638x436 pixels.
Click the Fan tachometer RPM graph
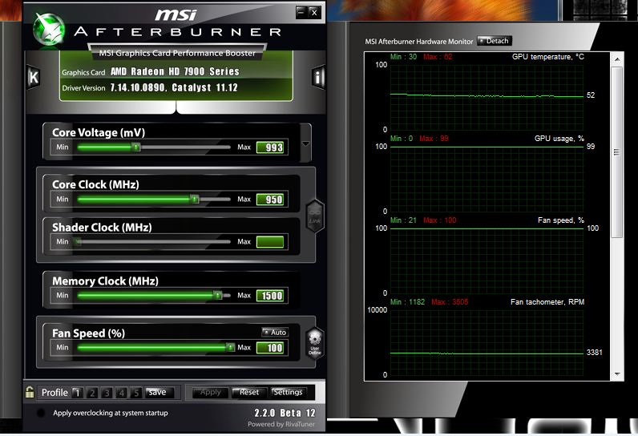click(x=487, y=342)
